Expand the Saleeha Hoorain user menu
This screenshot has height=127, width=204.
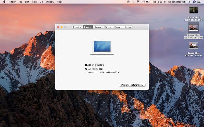[177, 2]
